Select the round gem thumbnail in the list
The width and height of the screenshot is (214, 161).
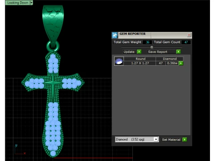[119, 61]
